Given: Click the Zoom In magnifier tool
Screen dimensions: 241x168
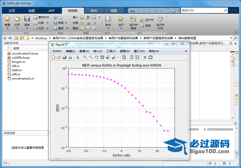Looking at the screenshot, I should point(85,57).
